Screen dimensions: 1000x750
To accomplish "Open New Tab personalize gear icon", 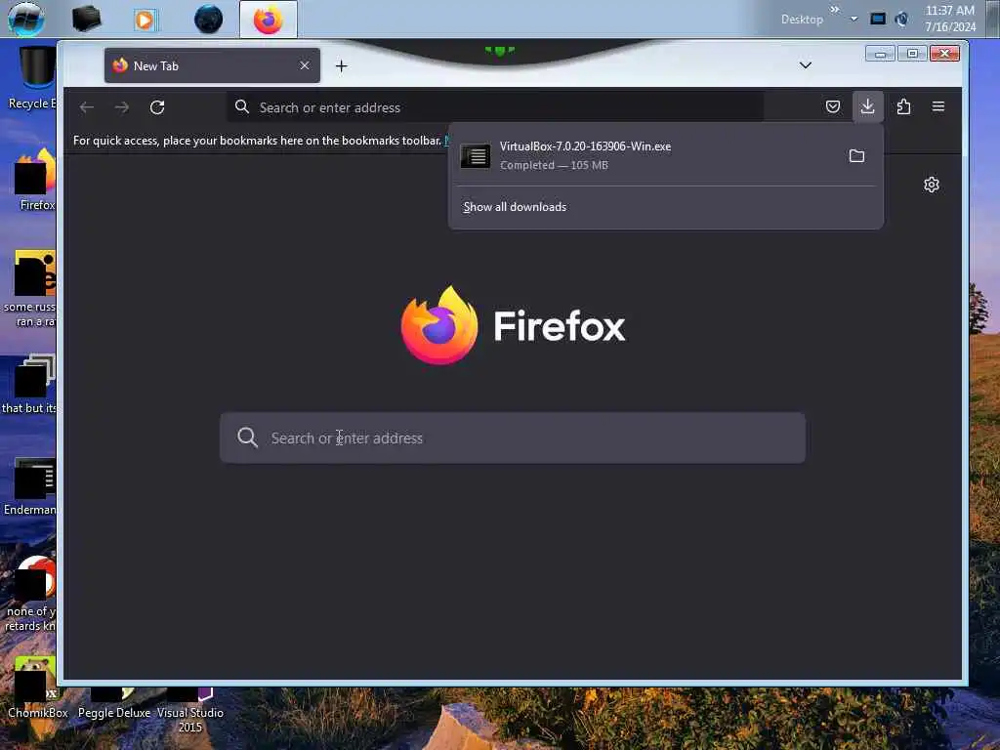I will tap(931, 185).
